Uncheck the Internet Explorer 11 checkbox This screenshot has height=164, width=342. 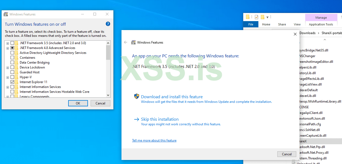coord(12,82)
